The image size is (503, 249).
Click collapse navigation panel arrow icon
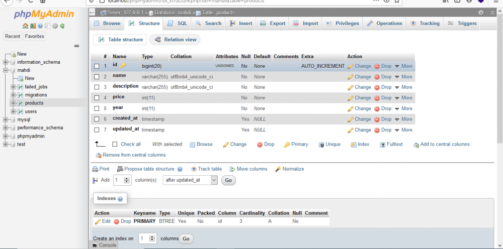(x=92, y=13)
